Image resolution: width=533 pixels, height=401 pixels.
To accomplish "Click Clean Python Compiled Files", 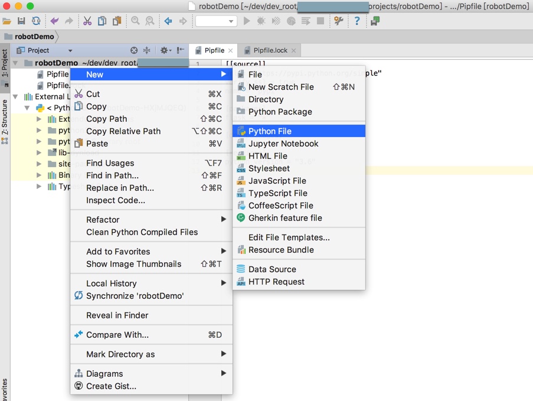I will 151,232.
